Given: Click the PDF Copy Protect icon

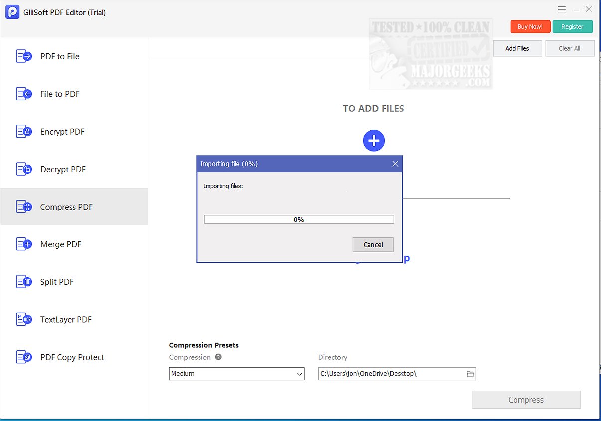Looking at the screenshot, I should 24,357.
